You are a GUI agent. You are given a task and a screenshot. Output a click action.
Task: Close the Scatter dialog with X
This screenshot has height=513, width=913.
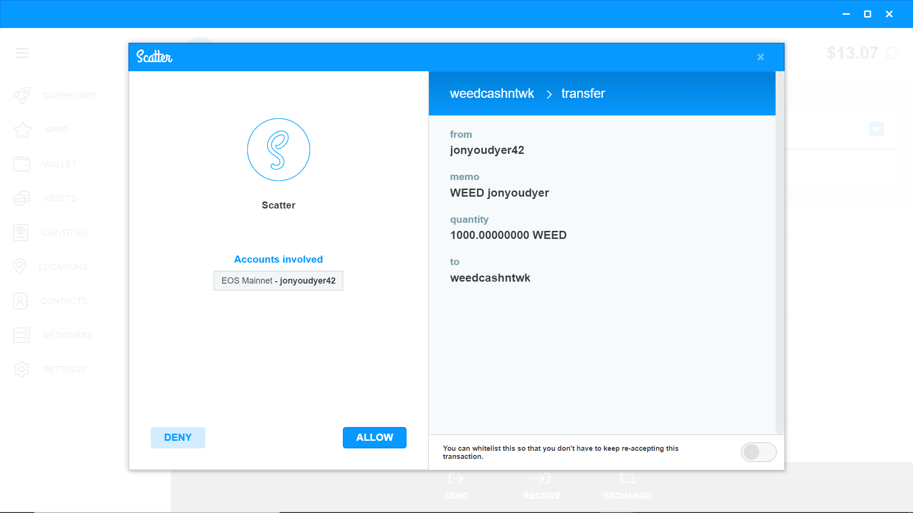(761, 57)
